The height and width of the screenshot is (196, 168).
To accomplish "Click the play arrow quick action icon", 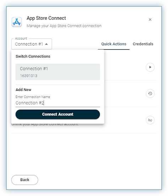I will tap(150, 67).
